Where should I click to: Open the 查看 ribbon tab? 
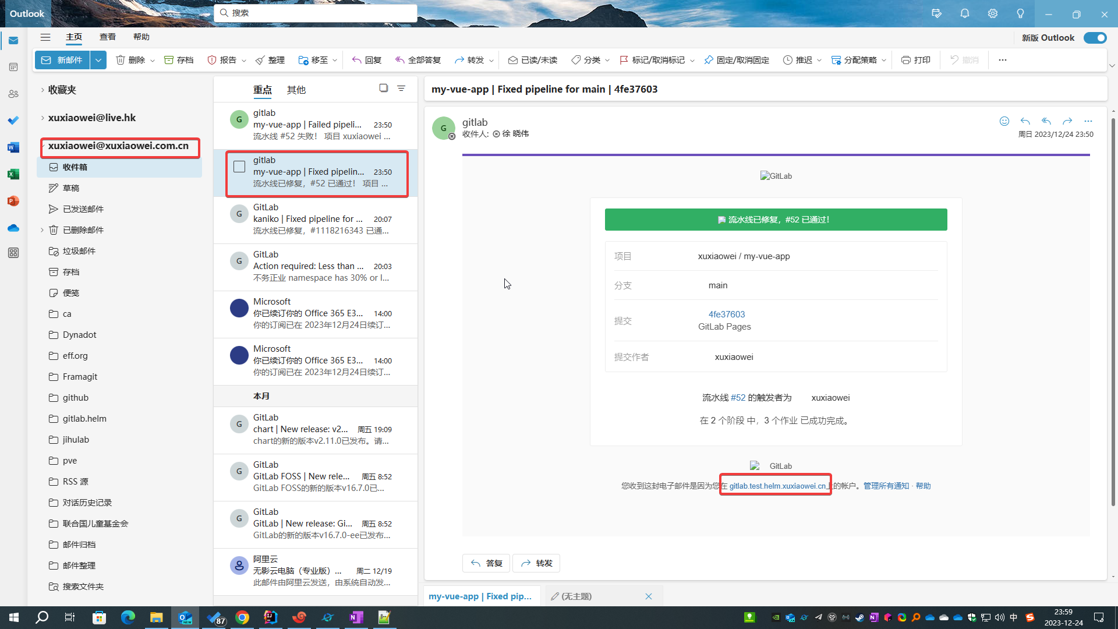107,37
